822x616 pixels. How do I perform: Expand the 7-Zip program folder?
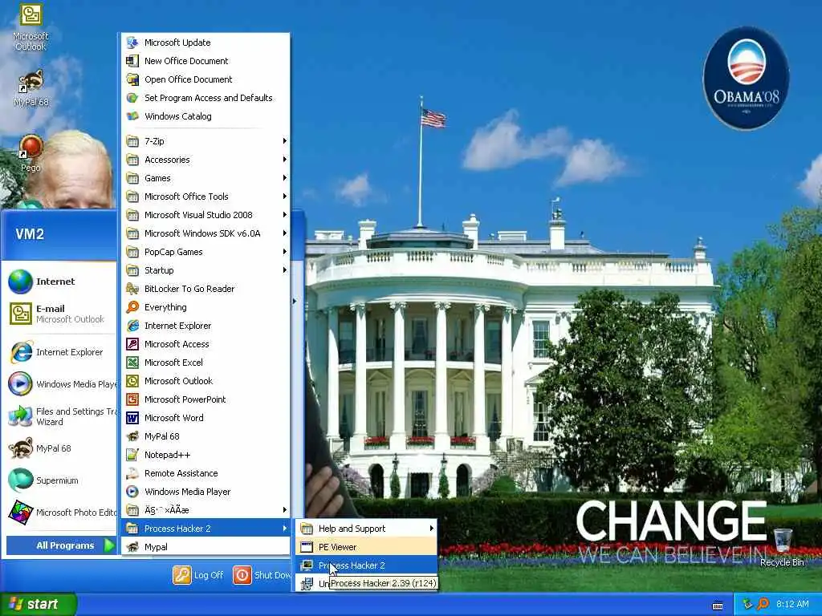[206, 141]
